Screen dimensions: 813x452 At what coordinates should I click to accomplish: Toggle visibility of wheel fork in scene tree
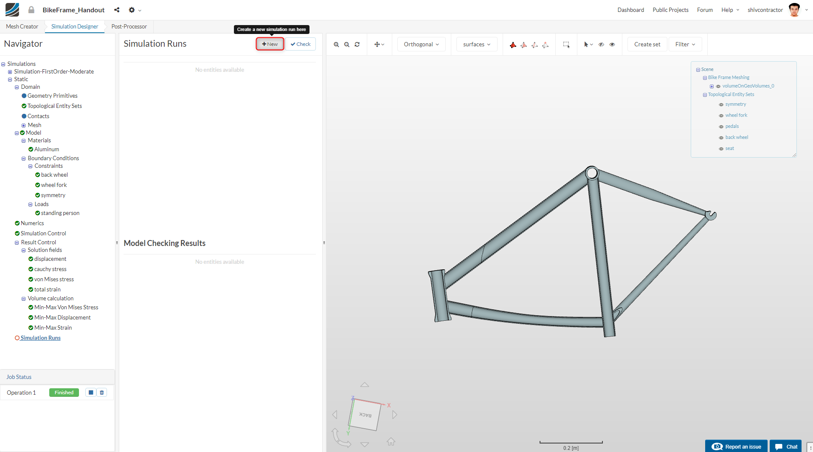pyautogui.click(x=720, y=115)
